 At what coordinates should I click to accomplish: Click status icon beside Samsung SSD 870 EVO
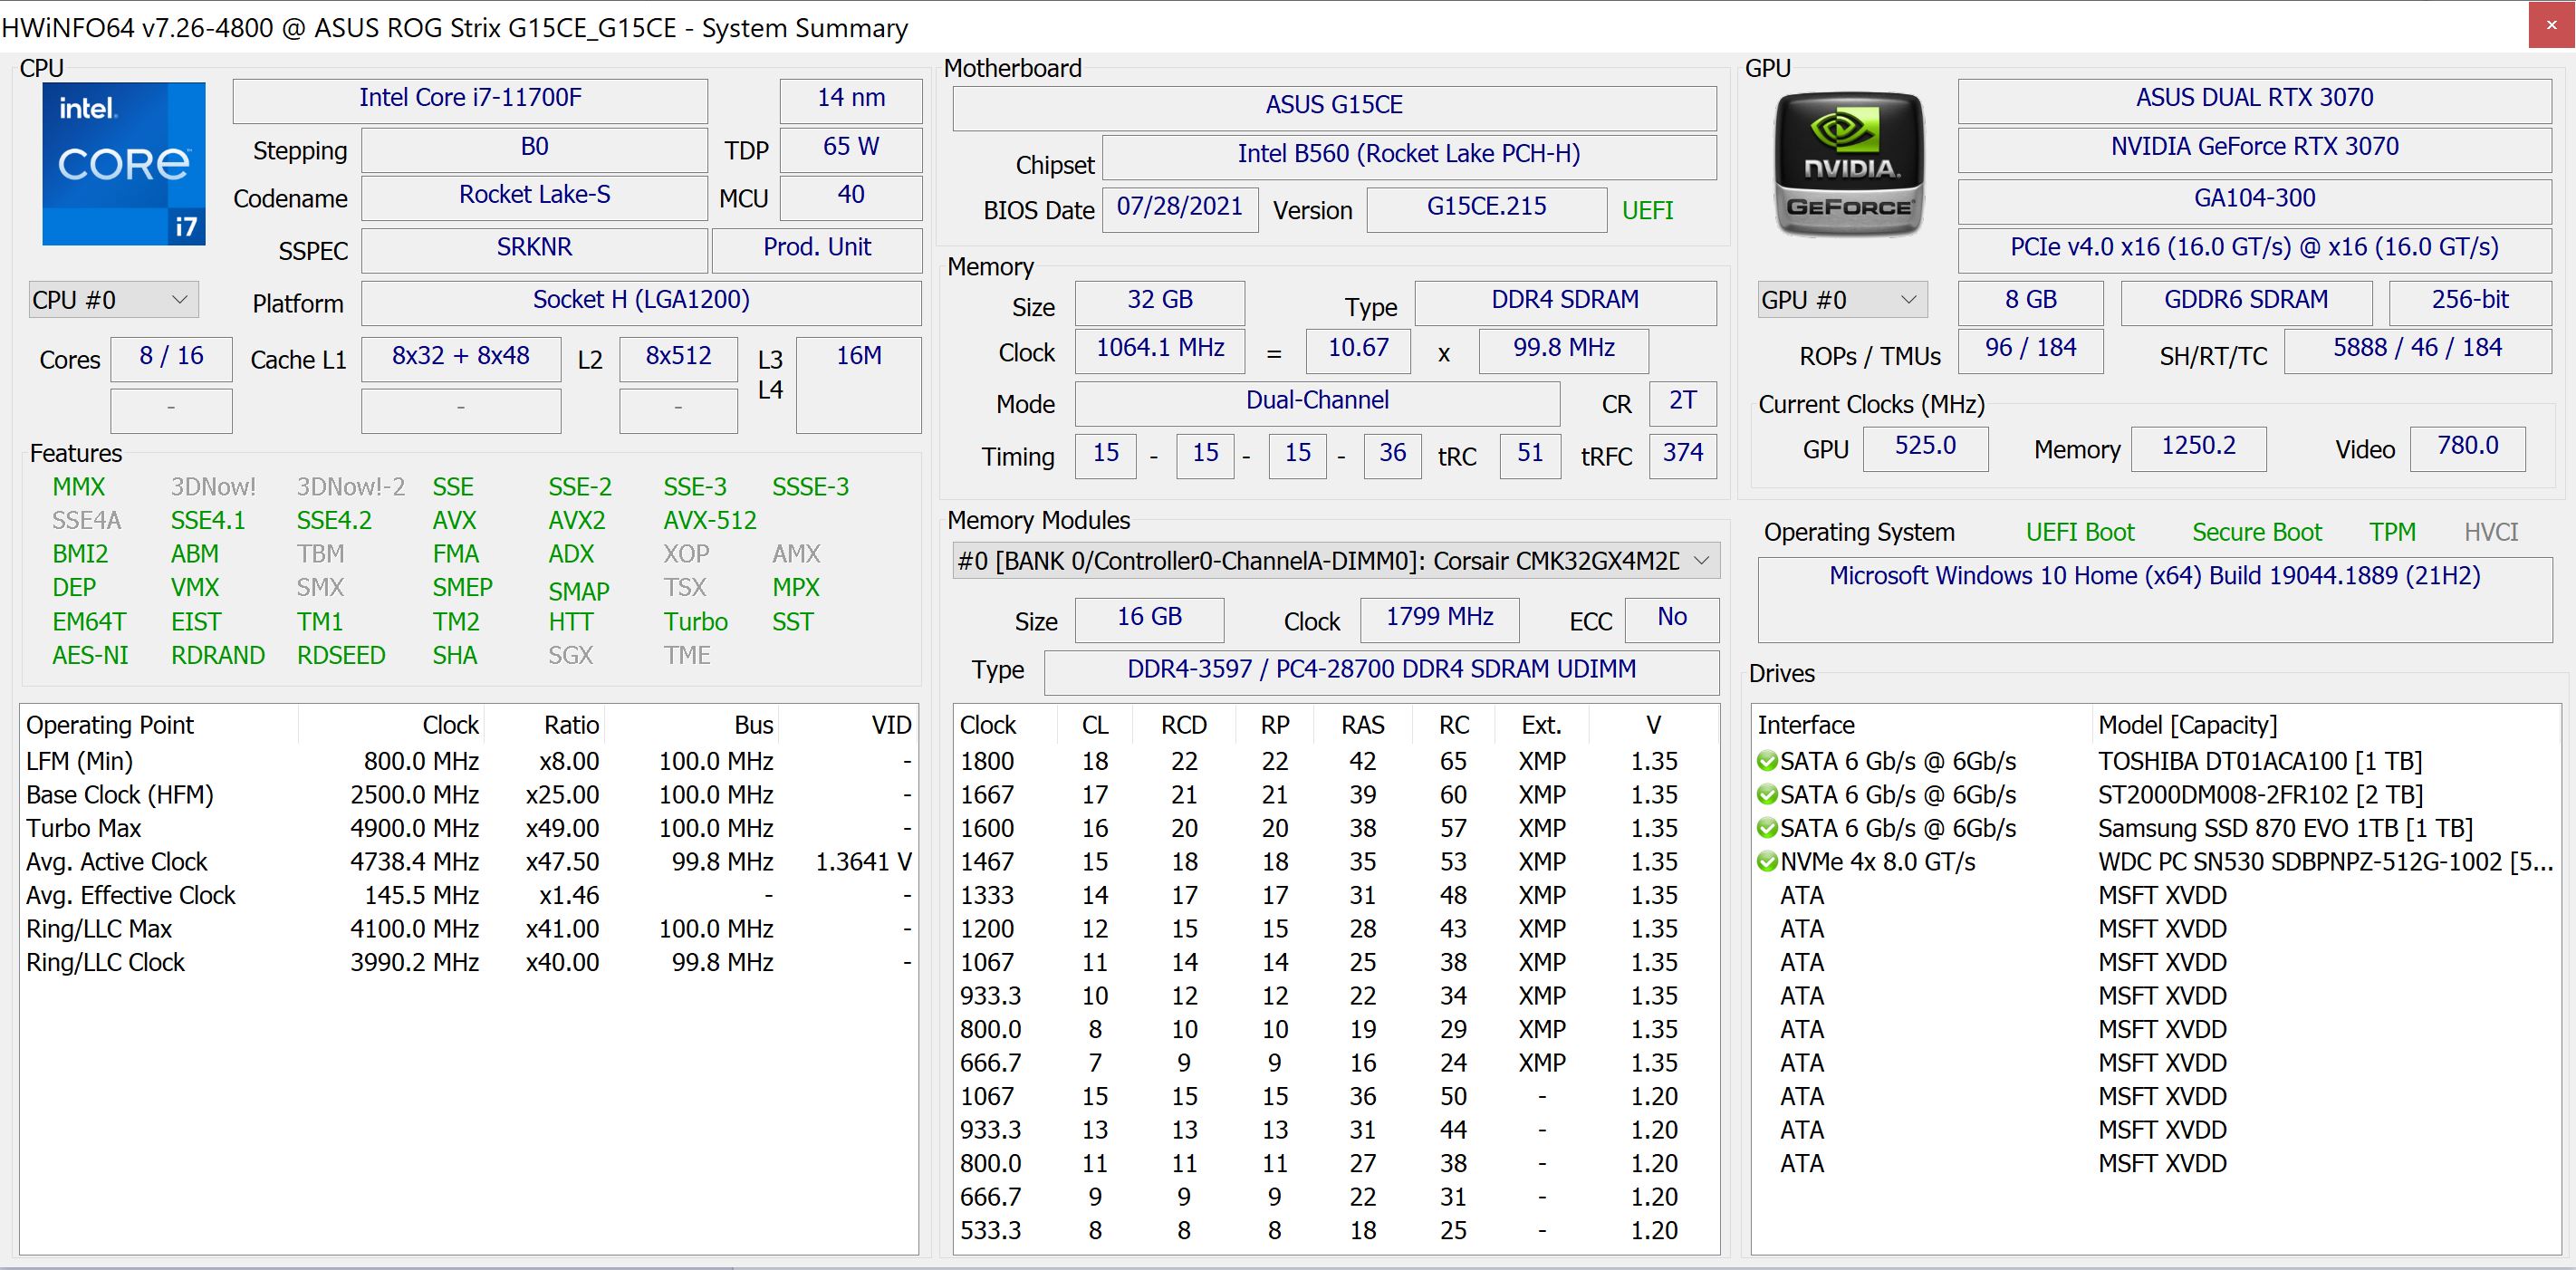(1767, 829)
